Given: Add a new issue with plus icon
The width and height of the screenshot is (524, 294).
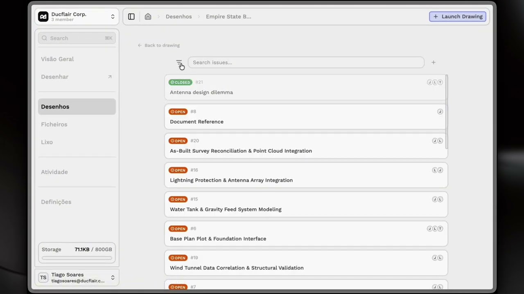Looking at the screenshot, I should [434, 62].
